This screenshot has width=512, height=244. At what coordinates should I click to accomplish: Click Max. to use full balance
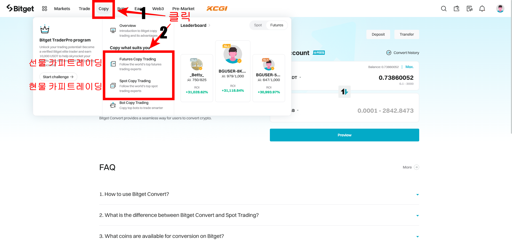pos(409,67)
